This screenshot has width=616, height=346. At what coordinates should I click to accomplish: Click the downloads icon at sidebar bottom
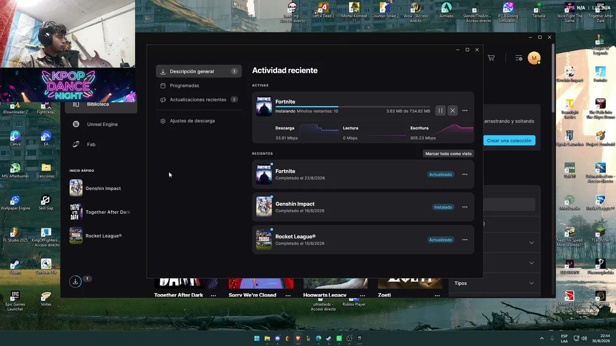tap(76, 282)
